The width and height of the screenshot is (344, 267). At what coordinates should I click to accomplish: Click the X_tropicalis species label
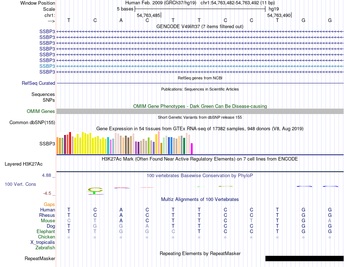coord(43,242)
